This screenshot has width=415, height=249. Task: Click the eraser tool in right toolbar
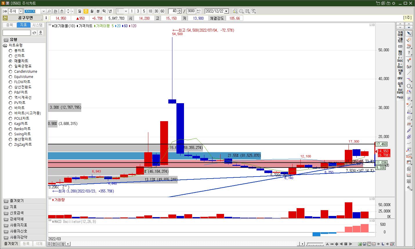[x=409, y=40]
